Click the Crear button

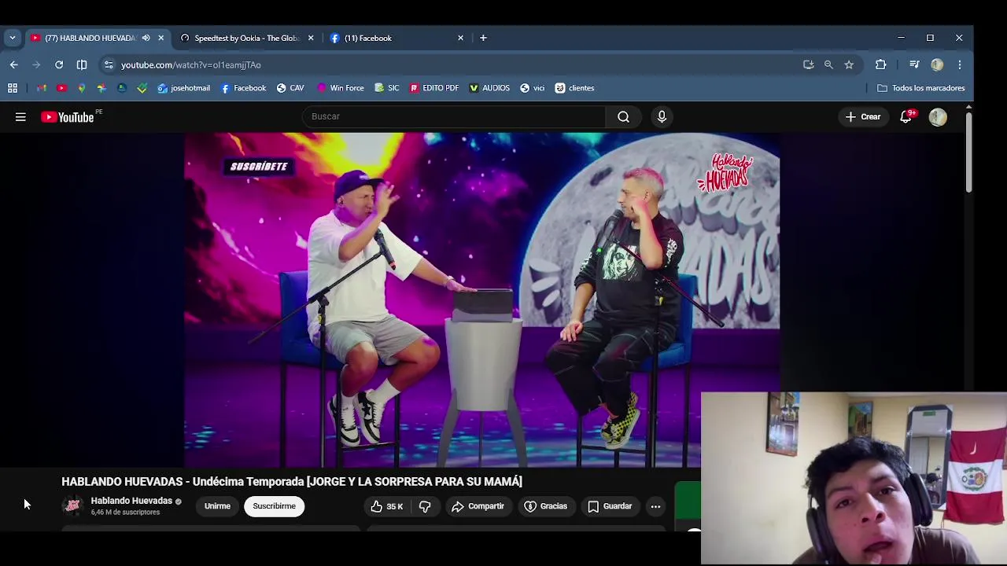pos(863,117)
